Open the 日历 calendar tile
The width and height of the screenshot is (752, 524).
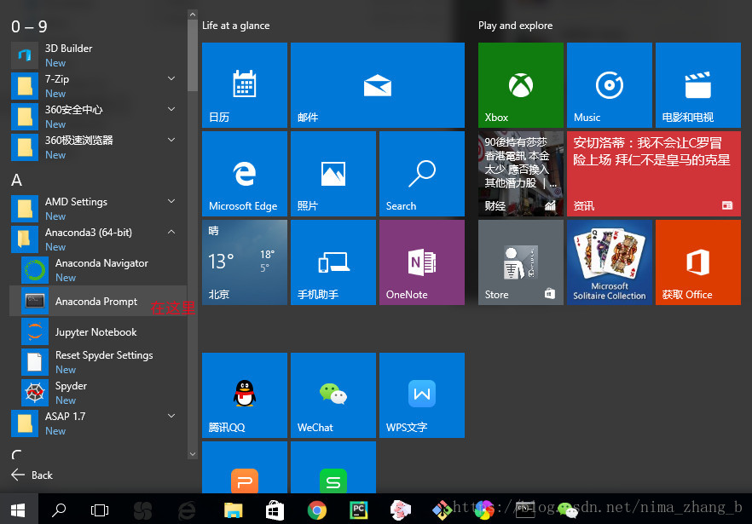(245, 85)
